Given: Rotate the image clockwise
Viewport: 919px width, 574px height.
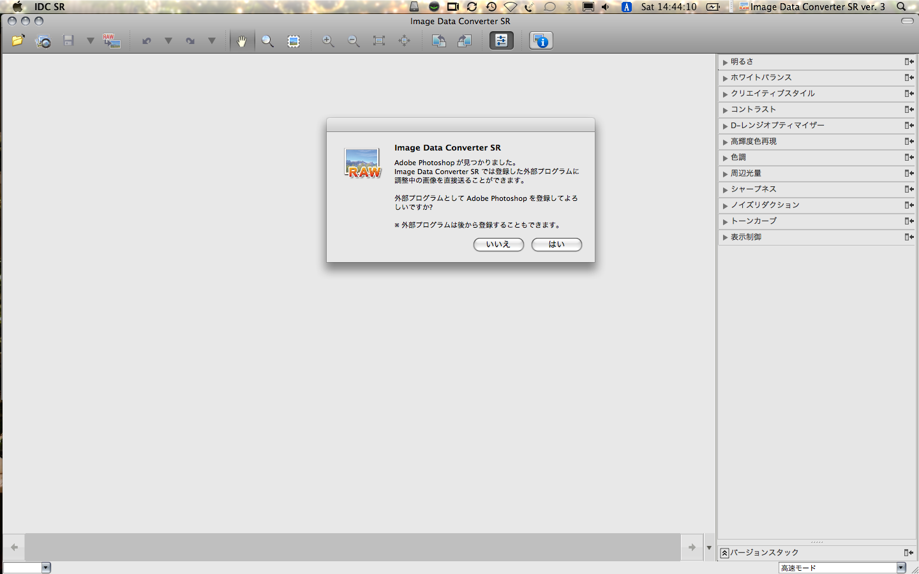Looking at the screenshot, I should (465, 41).
